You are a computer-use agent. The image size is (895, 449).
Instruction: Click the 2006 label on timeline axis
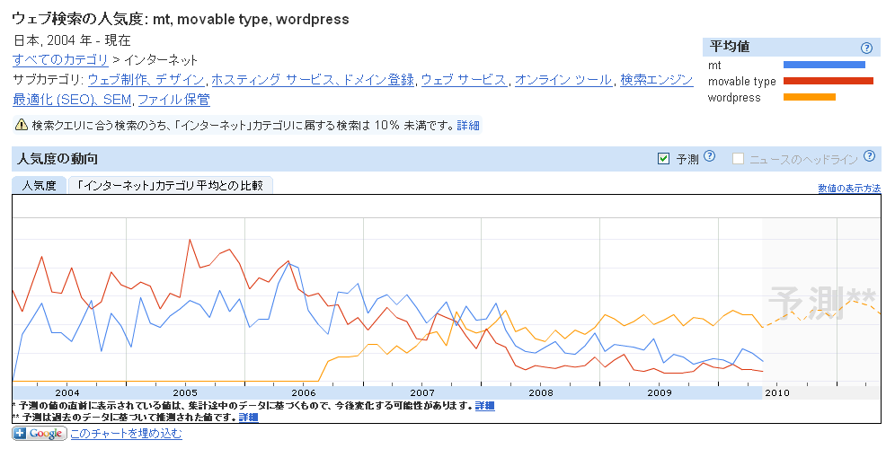point(303,392)
